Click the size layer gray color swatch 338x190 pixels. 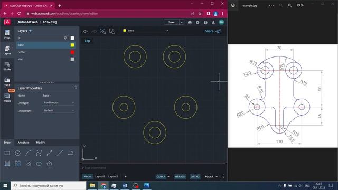tap(72, 59)
